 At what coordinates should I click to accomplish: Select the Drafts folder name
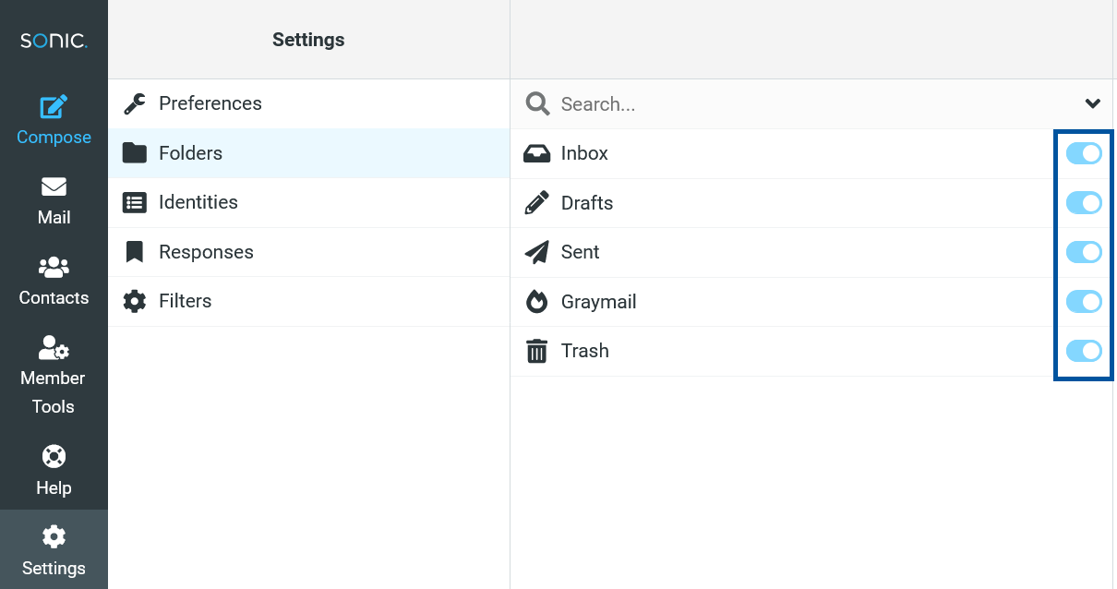[587, 203]
